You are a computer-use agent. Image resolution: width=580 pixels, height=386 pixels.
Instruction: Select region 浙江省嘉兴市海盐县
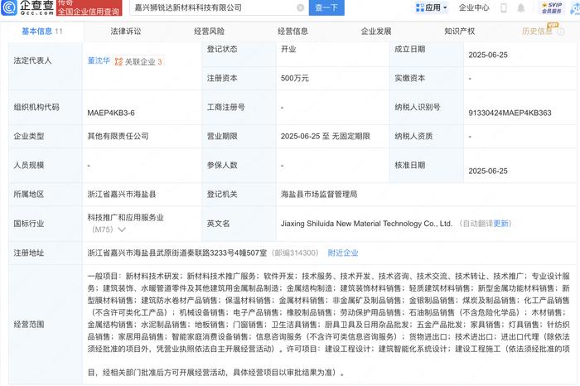[122, 195]
